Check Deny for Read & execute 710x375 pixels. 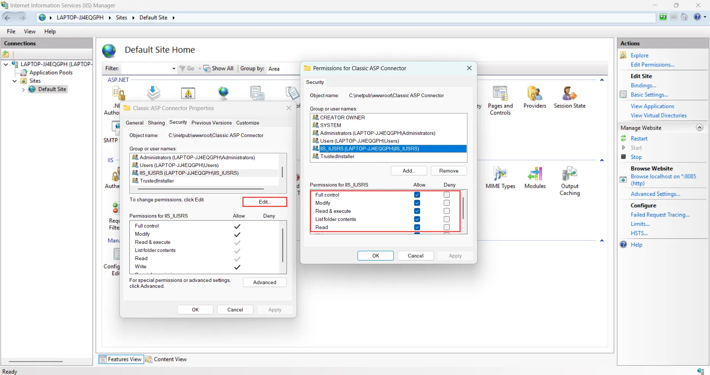click(x=447, y=211)
